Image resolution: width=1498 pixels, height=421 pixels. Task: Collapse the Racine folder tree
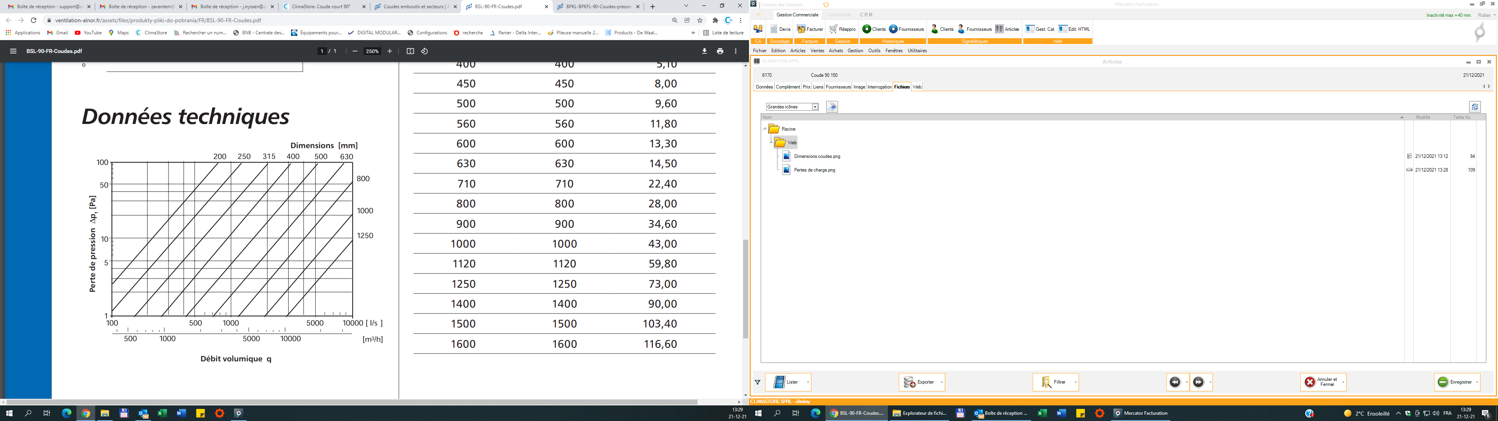[765, 129]
